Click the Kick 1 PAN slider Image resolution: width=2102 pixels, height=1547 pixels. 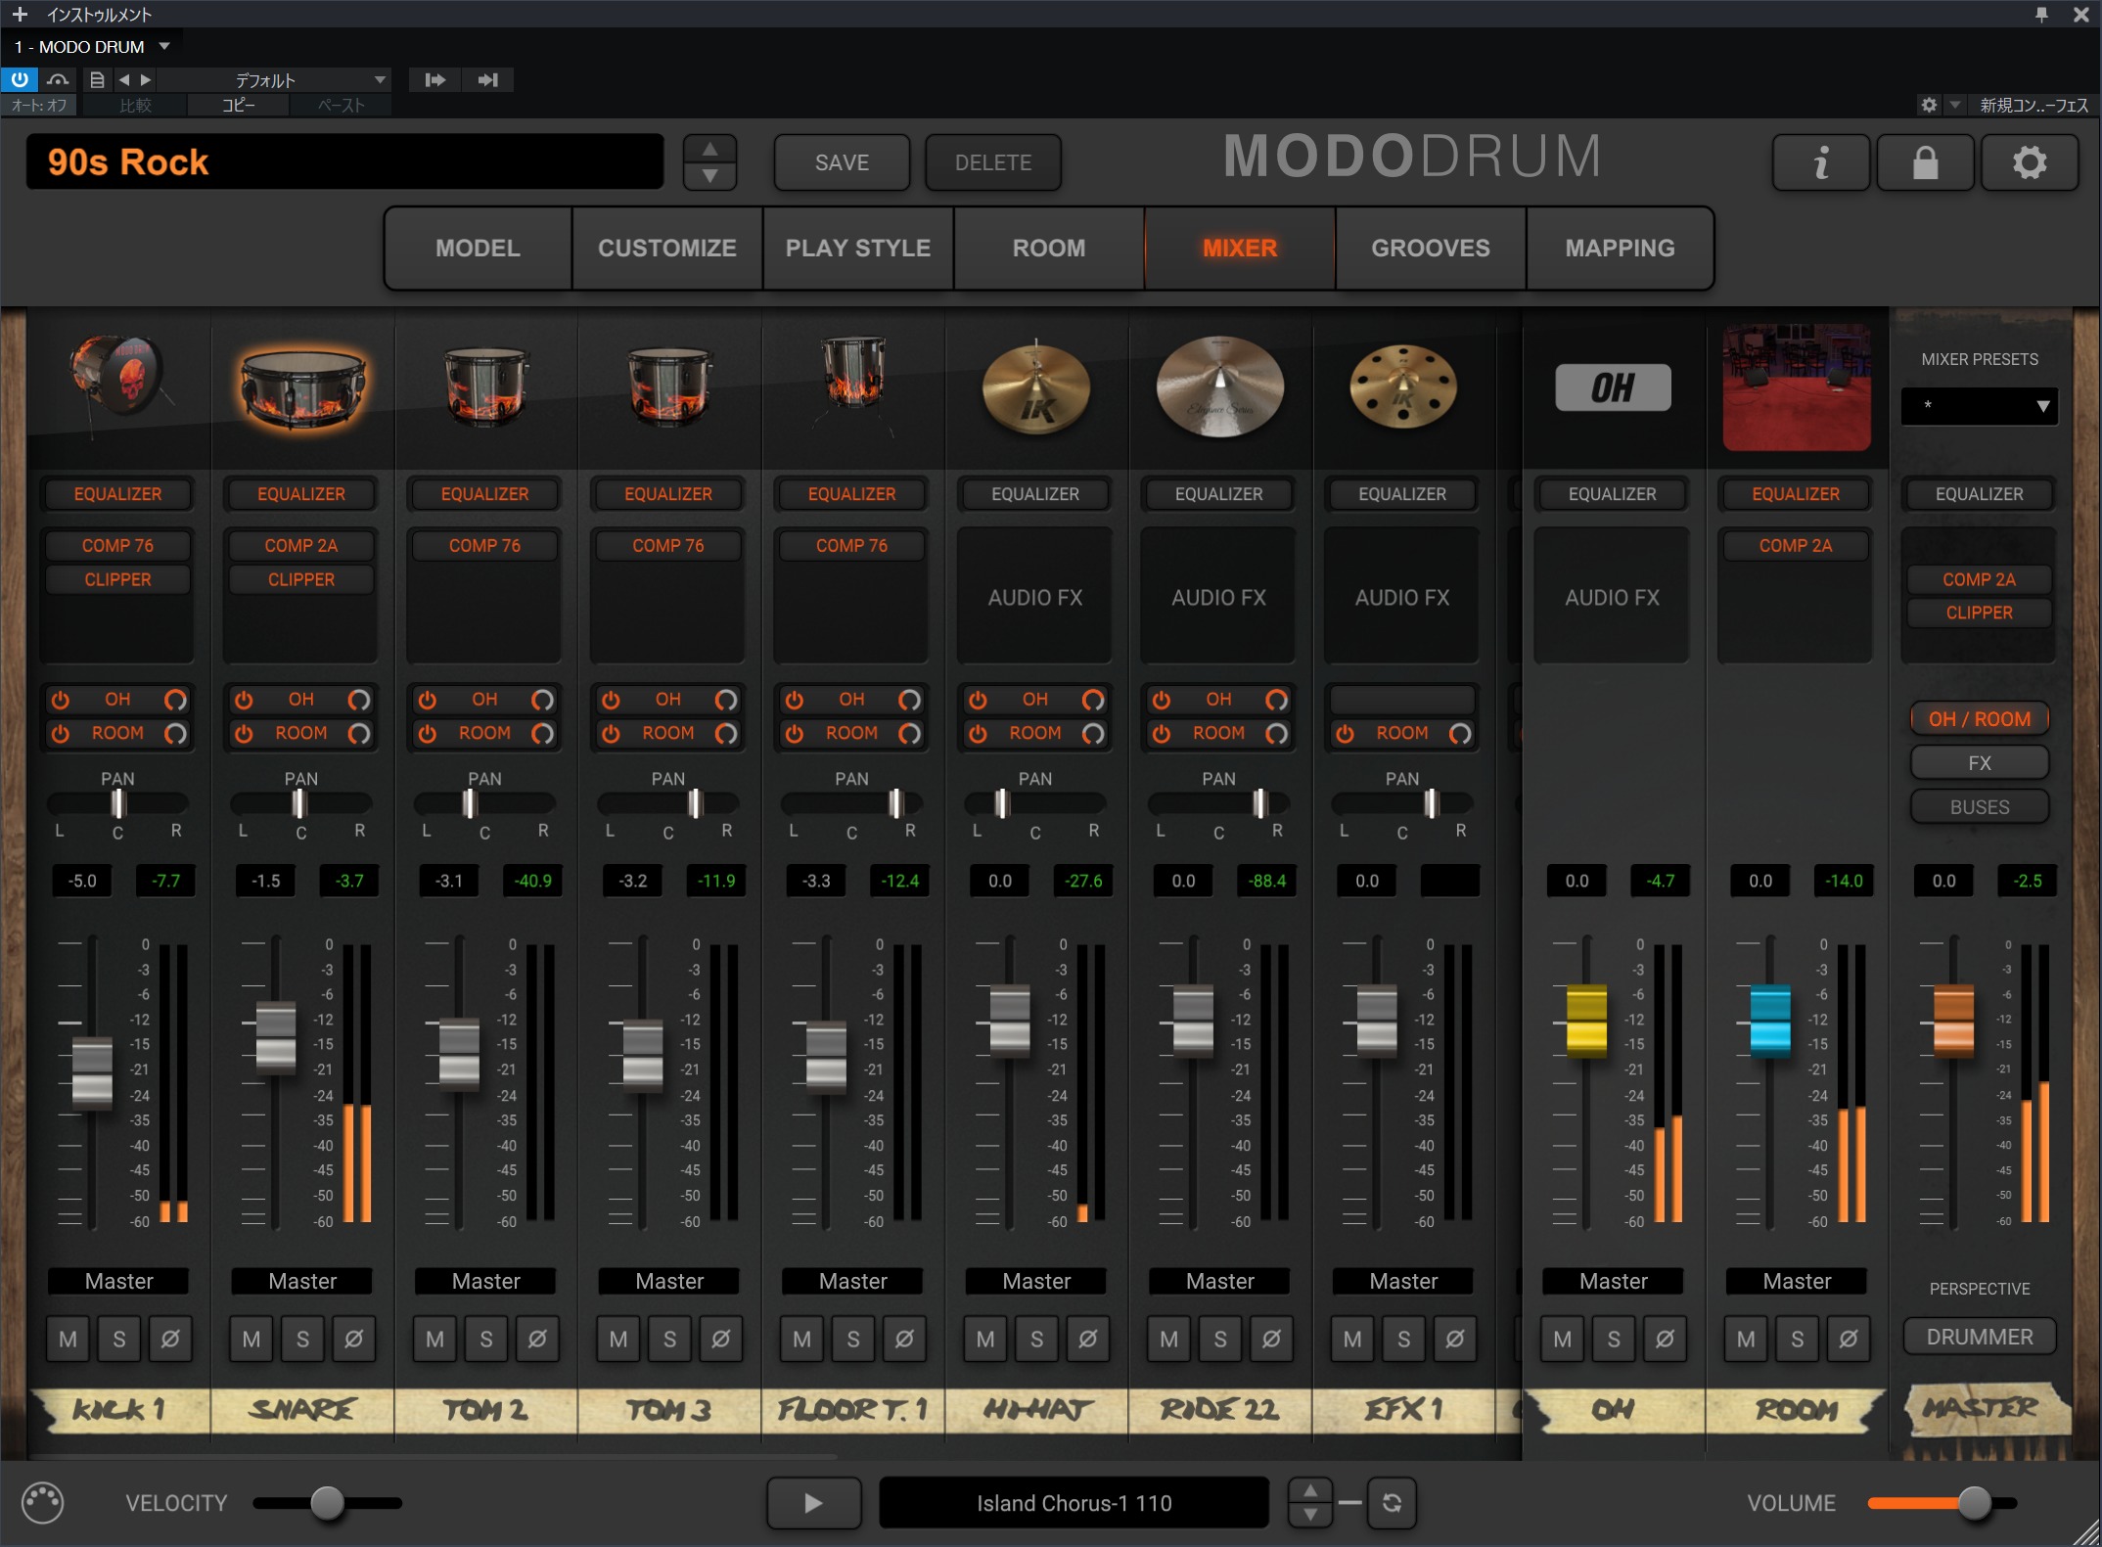coord(117,803)
